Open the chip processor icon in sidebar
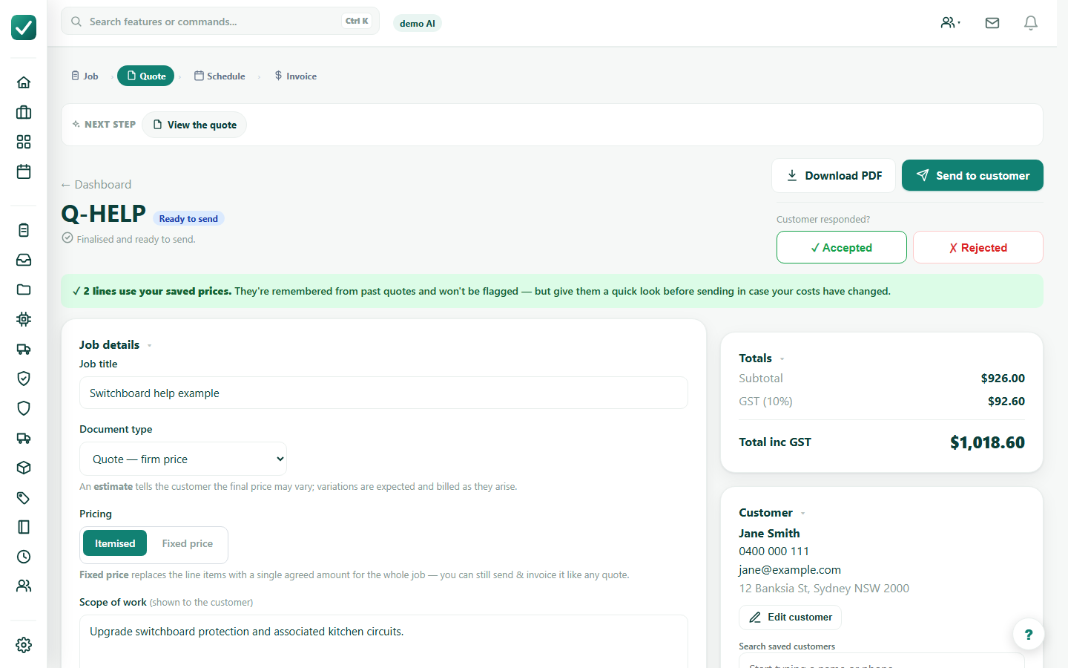 [x=24, y=319]
